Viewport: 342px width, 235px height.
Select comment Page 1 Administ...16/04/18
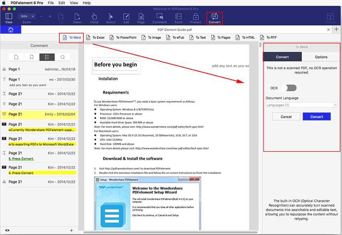coord(39,69)
